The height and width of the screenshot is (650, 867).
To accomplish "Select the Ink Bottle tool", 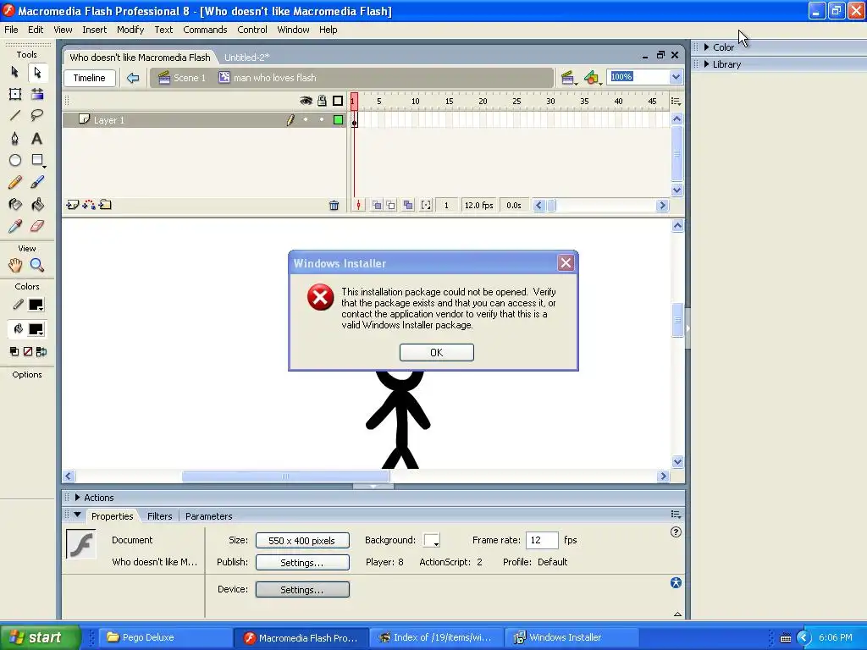I will pos(15,205).
